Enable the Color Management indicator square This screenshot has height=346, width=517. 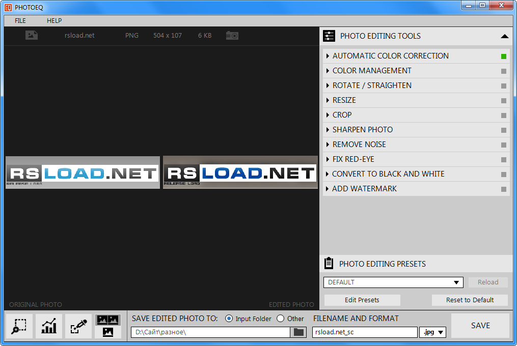[503, 71]
